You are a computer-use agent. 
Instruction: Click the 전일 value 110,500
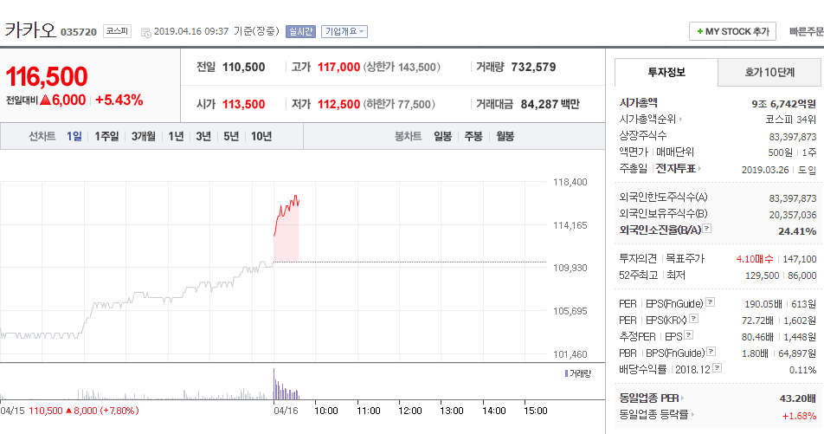tap(244, 68)
